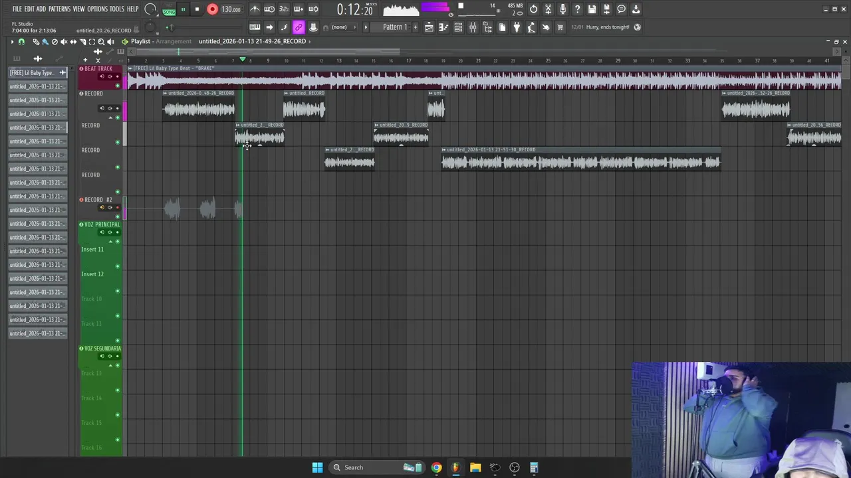Select '[FREE] Lil Baby Type...' clip in picker
The image size is (851, 478).
(x=38, y=72)
